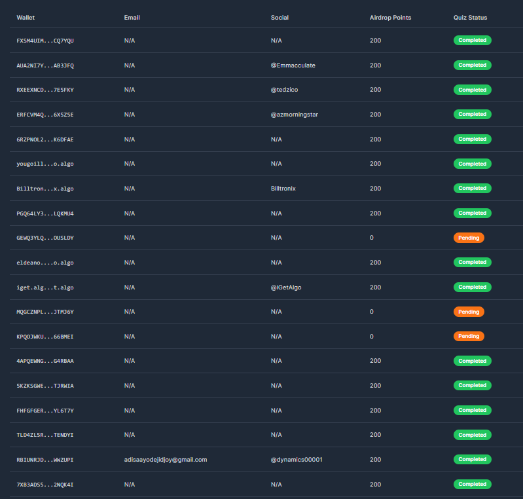Viewport: 523px width, 499px height.
Task: Select wallet FHFGFGER...YL6T7Y
Action: (45, 411)
